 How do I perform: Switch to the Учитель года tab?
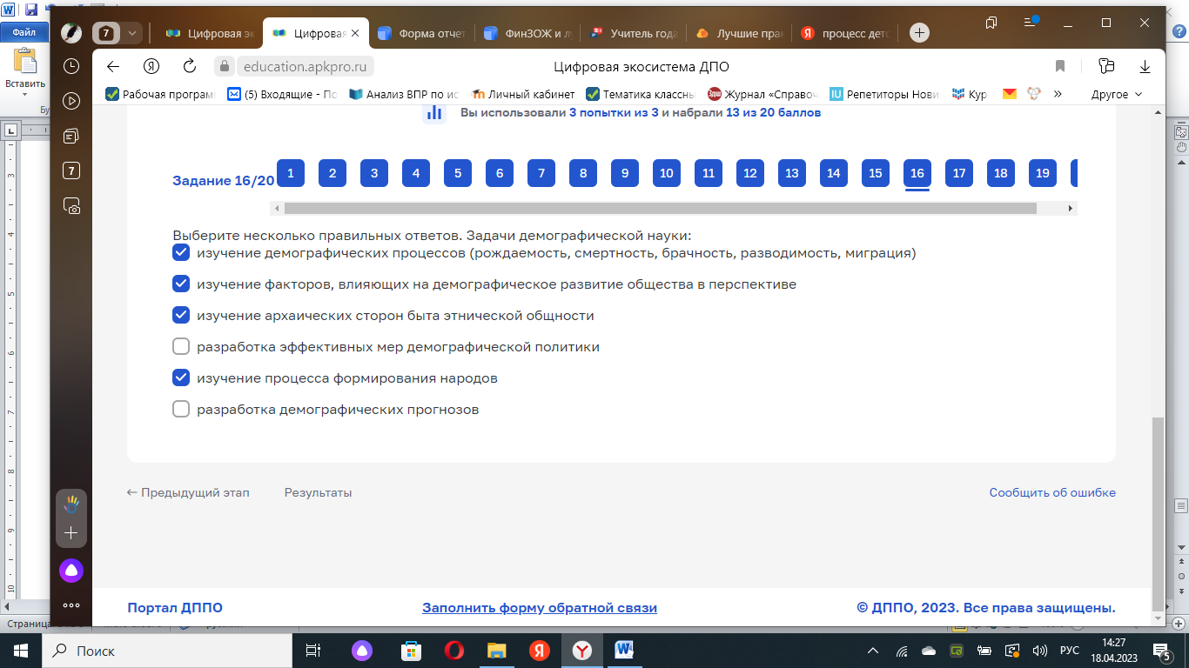click(x=634, y=33)
